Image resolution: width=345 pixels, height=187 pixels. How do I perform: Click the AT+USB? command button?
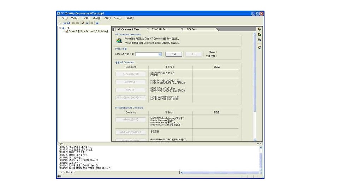coord(131,90)
